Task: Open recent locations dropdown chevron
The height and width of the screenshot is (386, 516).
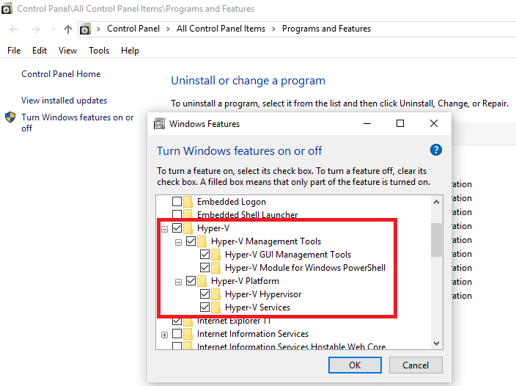Action: click(53, 29)
